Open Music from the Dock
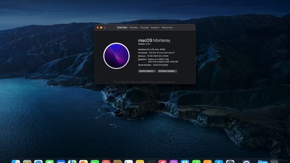The image size is (290, 163). [162, 162]
